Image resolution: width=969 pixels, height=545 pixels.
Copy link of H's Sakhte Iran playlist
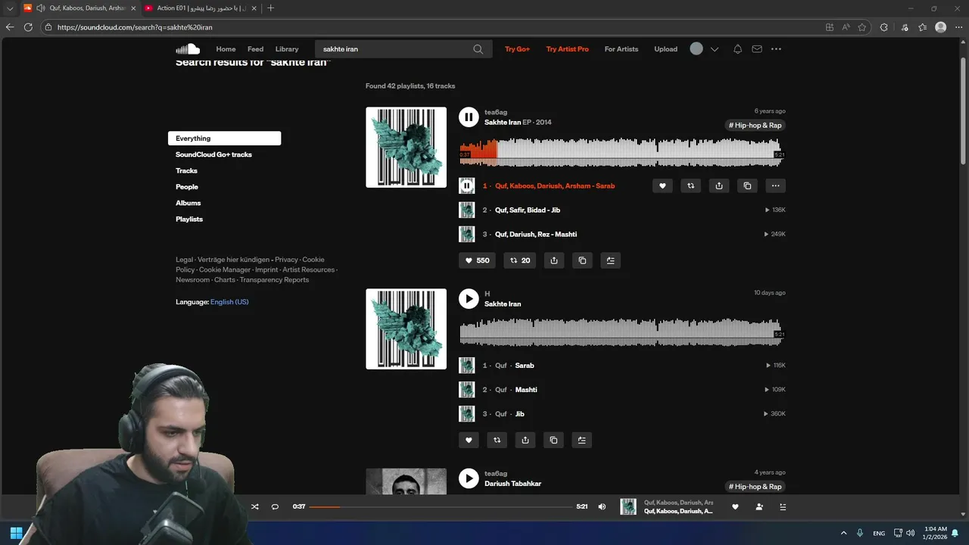tap(553, 440)
